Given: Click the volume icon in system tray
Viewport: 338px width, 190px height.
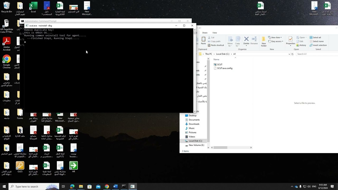Looking at the screenshot, I should point(309,187).
